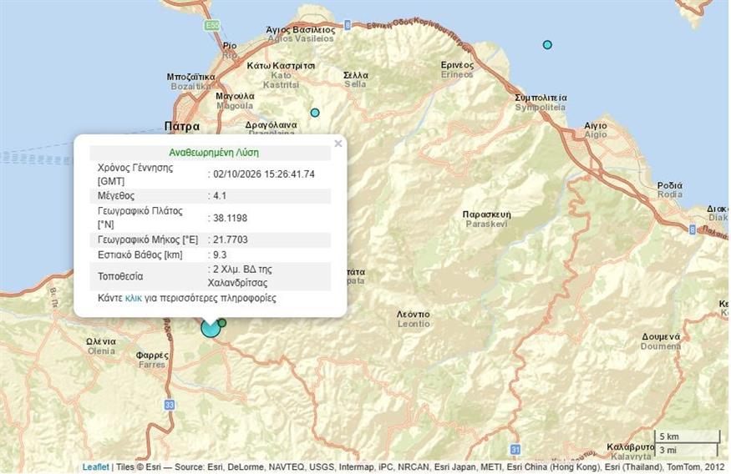Click the 'Τοποθεσία' label in the popup
This screenshot has height=474, width=731.
click(x=120, y=276)
